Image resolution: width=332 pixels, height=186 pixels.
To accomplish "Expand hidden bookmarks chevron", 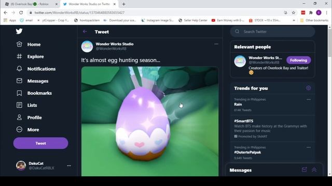I will coord(294,20).
